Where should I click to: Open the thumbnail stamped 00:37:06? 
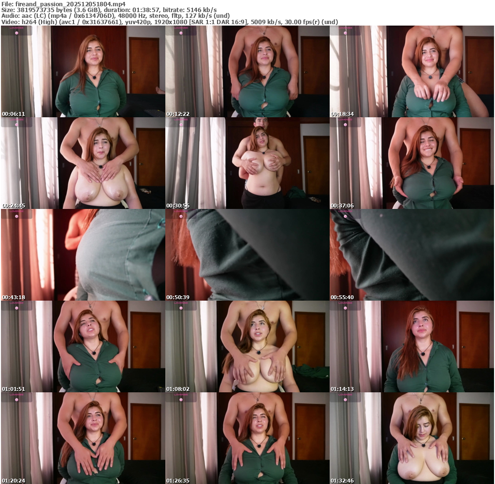[412, 163]
